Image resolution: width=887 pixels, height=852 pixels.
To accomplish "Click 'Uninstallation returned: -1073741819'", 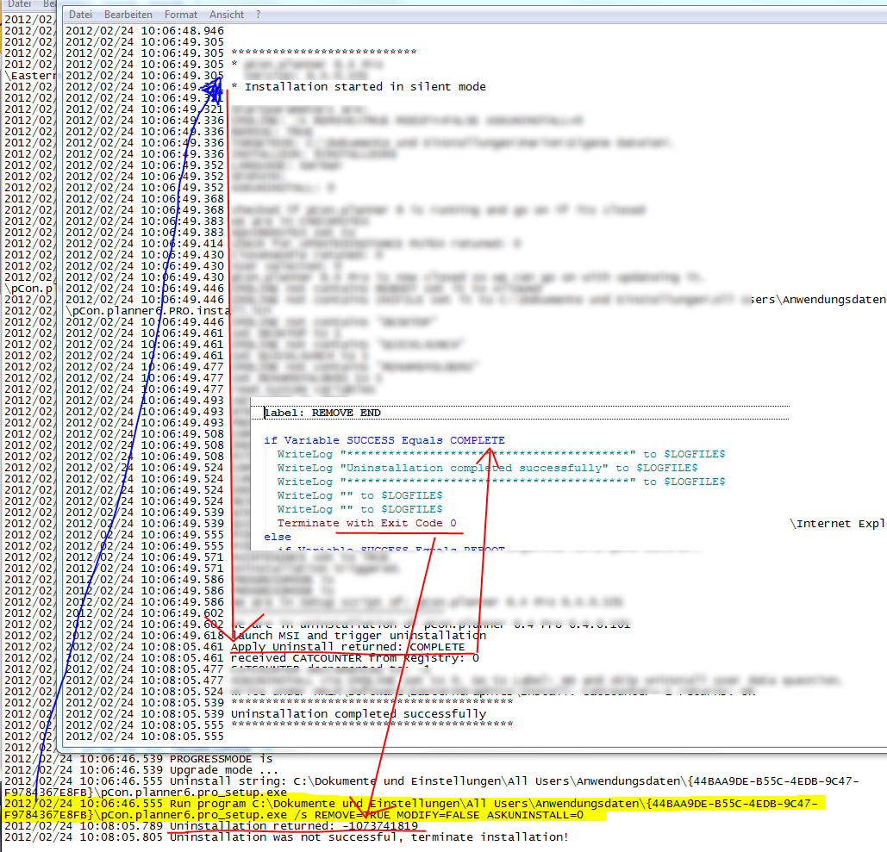I will (x=294, y=826).
